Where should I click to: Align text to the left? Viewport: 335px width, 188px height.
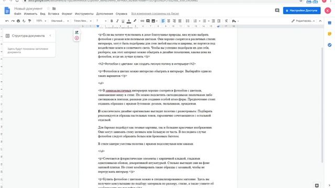point(163,21)
